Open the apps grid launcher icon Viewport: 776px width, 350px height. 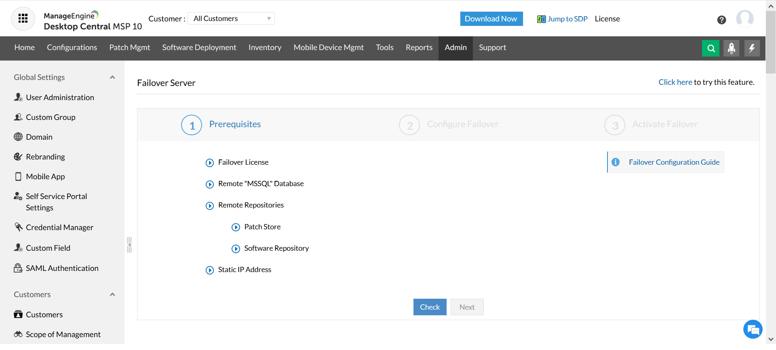tap(23, 19)
